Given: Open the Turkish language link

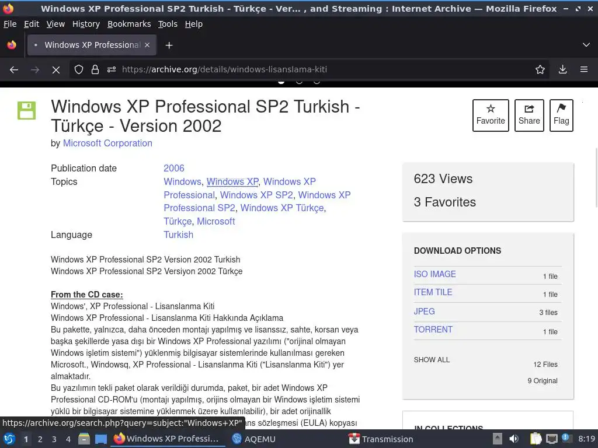Looking at the screenshot, I should (x=179, y=235).
